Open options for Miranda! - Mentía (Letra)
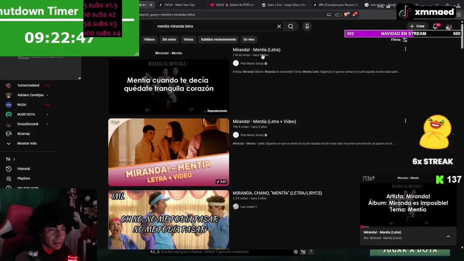464x261 pixels. point(405,49)
